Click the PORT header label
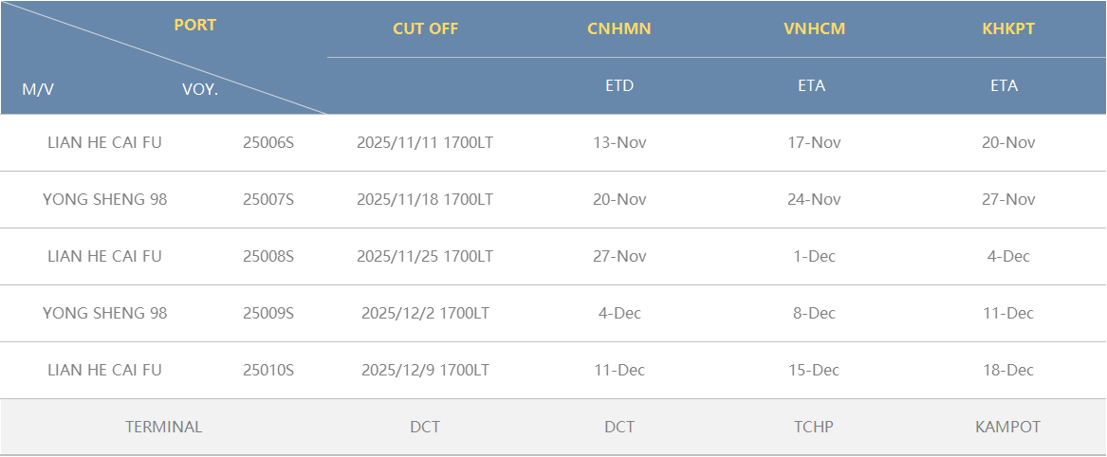 coord(194,26)
